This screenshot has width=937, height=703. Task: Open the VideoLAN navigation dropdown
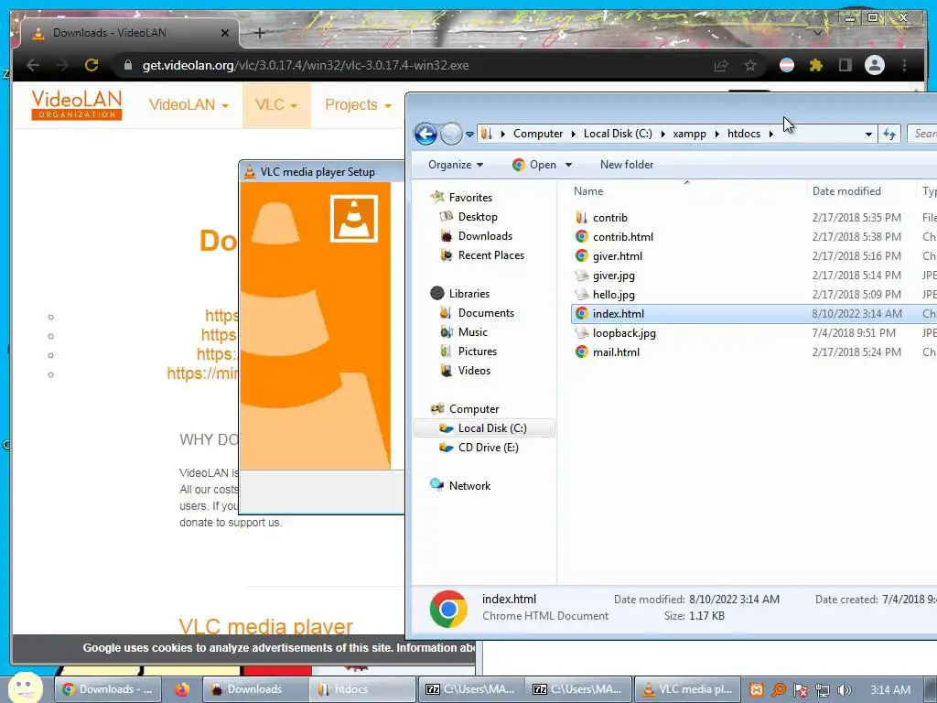point(188,104)
